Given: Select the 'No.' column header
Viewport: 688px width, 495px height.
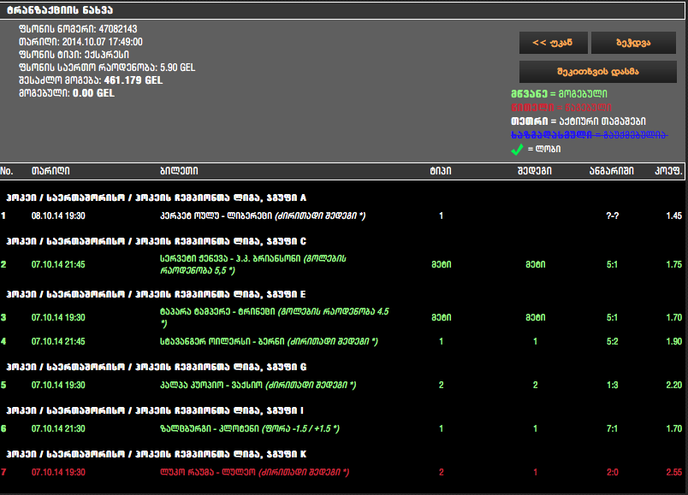Looking at the screenshot, I should pos(7,171).
